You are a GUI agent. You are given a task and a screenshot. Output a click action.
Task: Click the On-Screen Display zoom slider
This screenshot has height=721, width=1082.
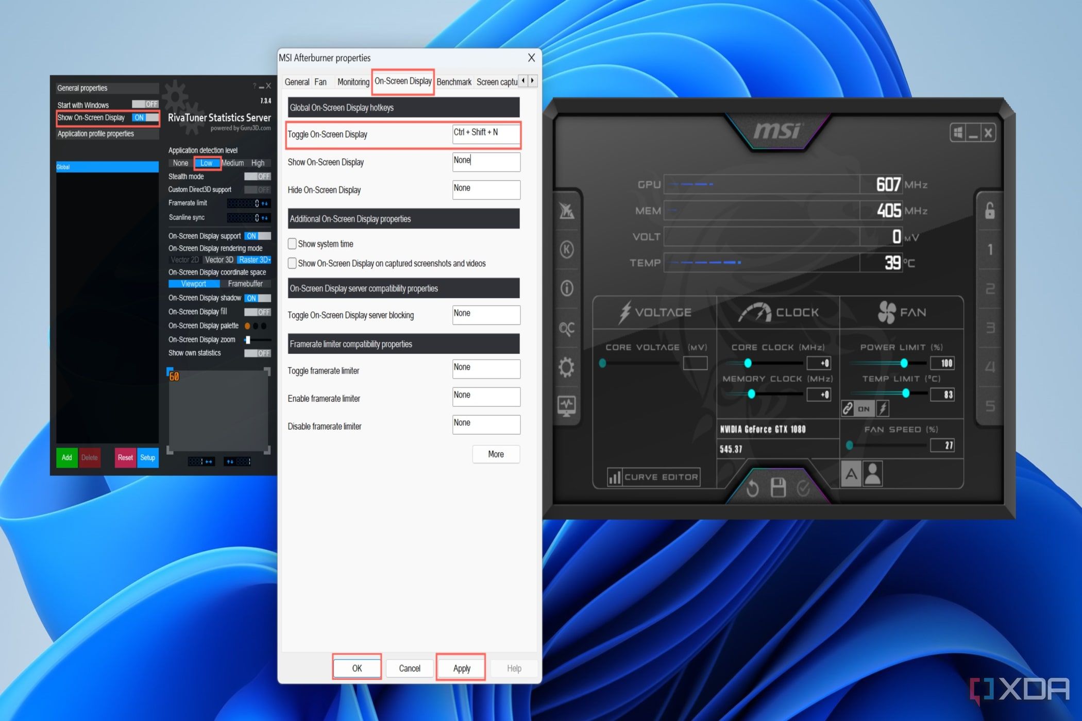click(x=258, y=340)
